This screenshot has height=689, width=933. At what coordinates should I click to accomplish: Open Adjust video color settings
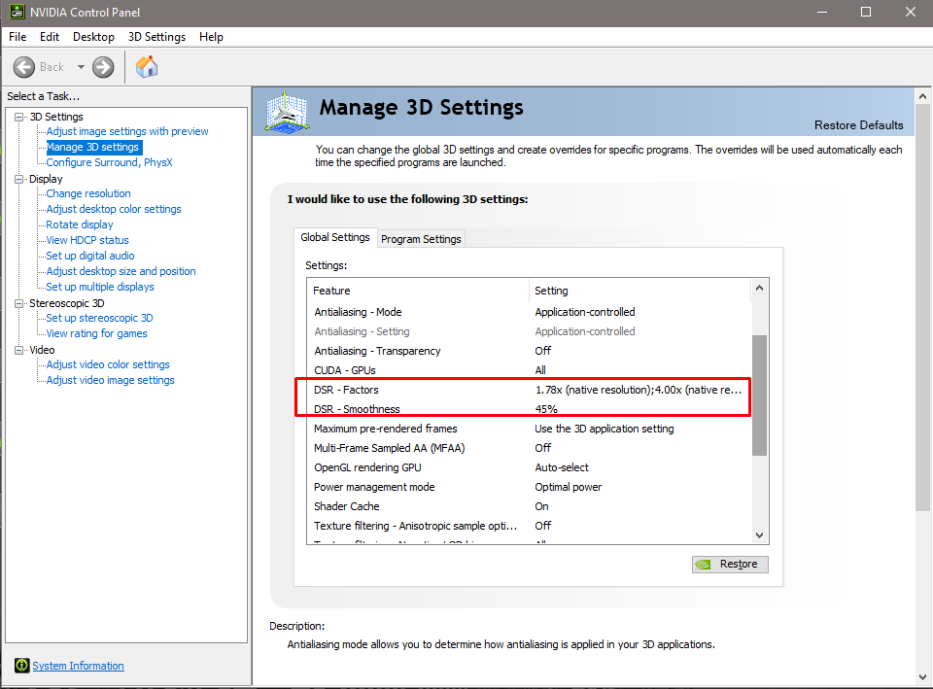(108, 364)
